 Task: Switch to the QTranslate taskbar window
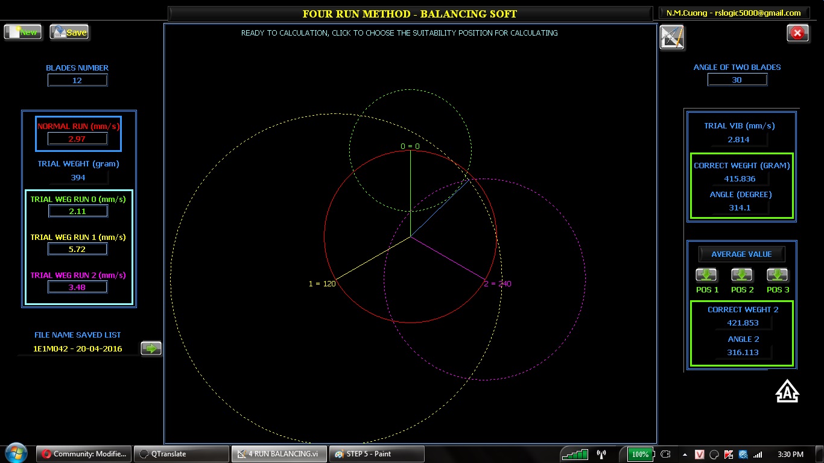(181, 454)
